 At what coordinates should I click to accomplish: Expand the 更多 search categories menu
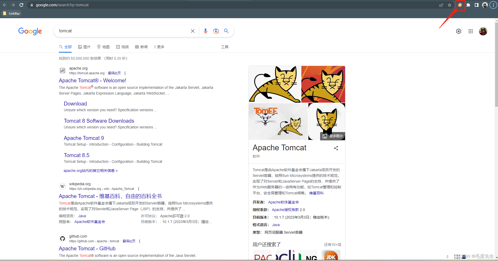pyautogui.click(x=159, y=47)
